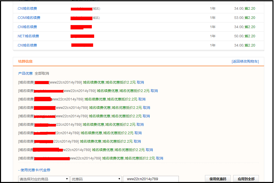Click 取消 on the fifth discount row
This screenshot has height=183, width=274.
pyautogui.click(x=146, y=116)
